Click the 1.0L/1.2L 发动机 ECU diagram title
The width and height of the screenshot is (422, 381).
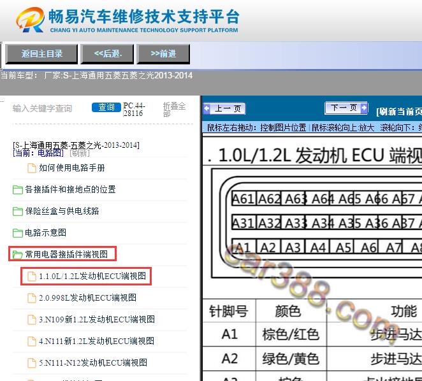tap(320, 155)
